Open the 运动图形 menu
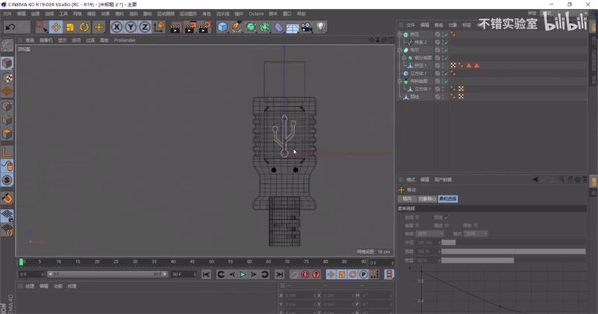598x314 pixels. (x=188, y=14)
